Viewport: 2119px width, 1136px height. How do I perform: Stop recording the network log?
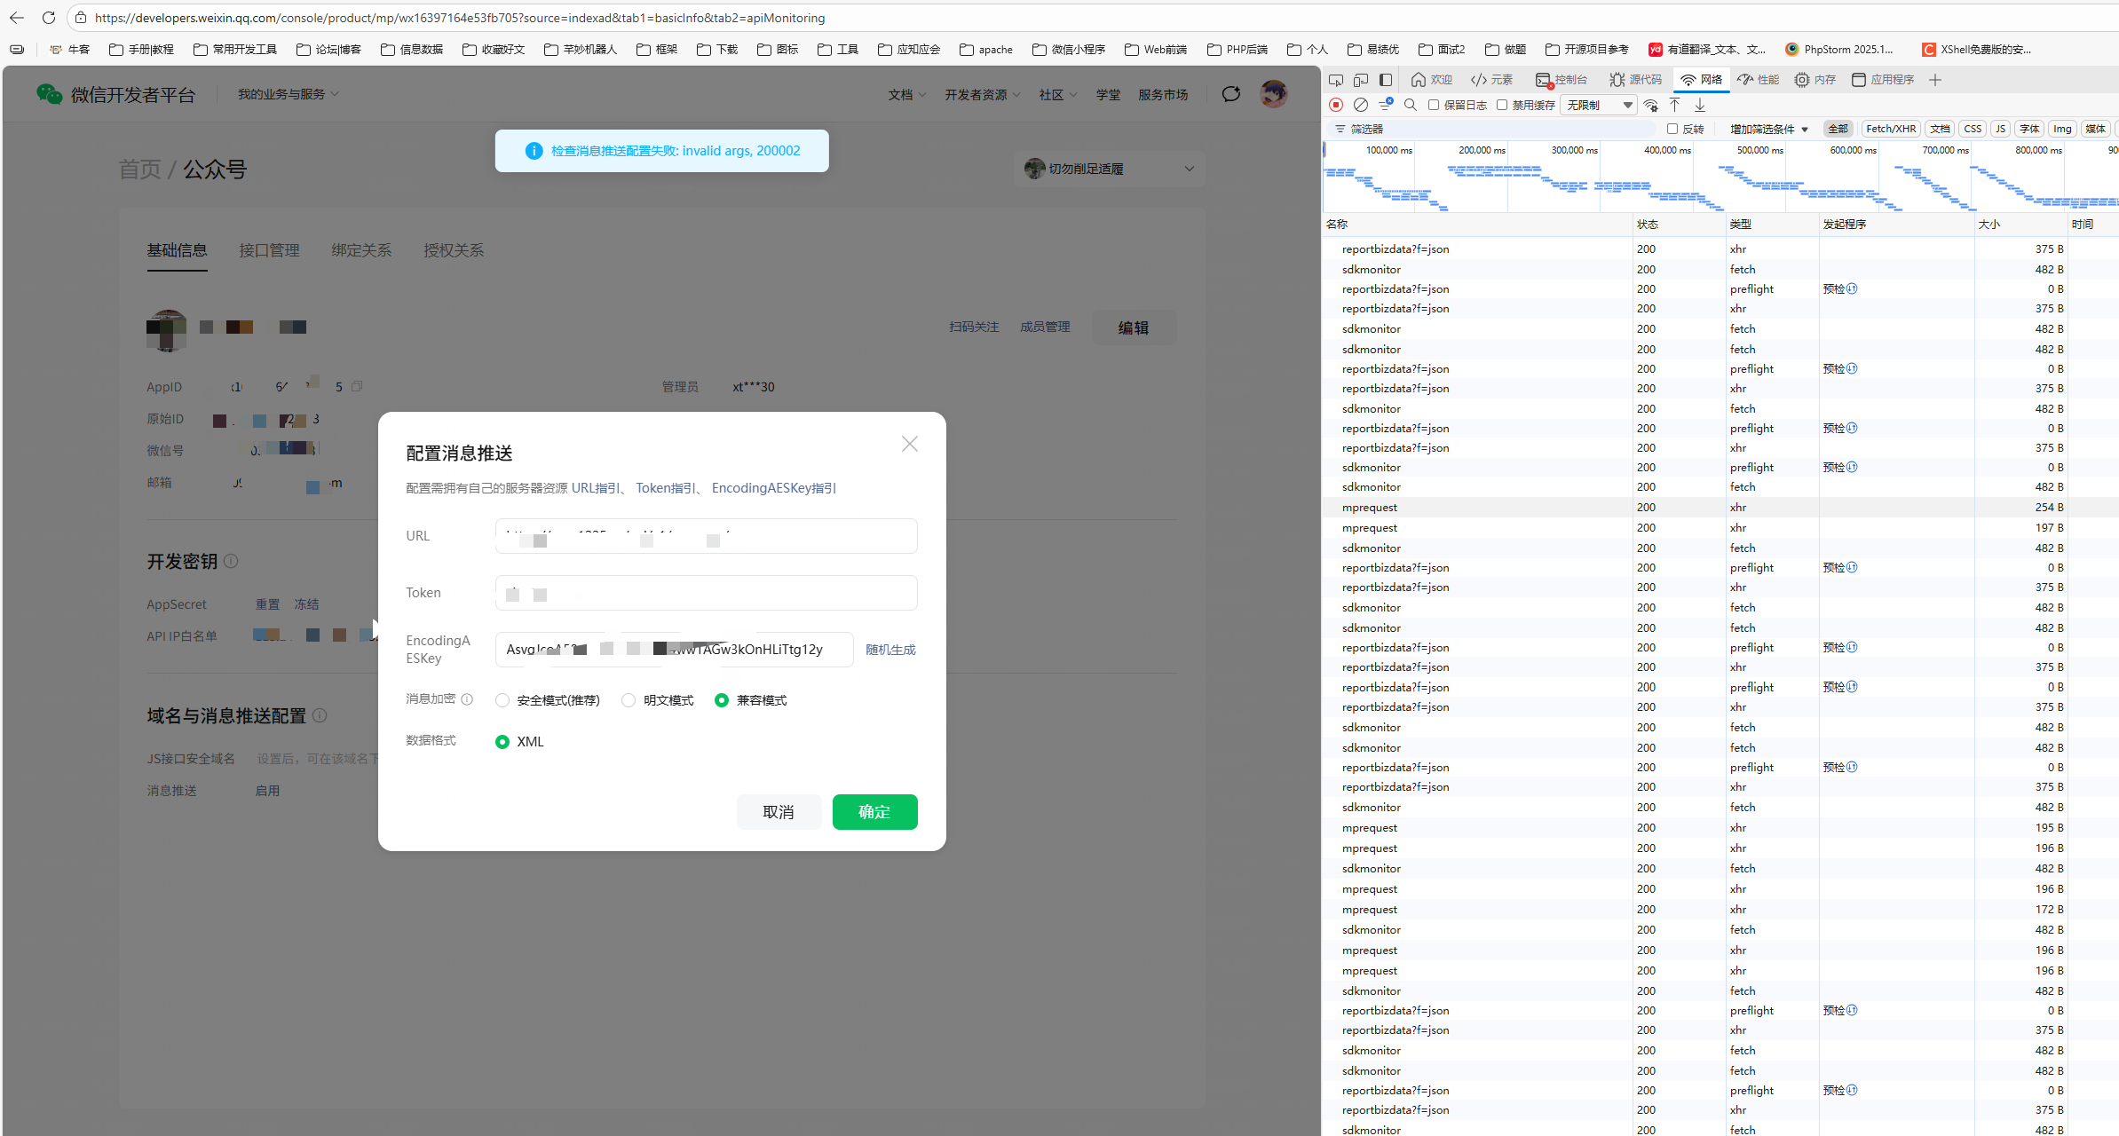pyautogui.click(x=1336, y=105)
